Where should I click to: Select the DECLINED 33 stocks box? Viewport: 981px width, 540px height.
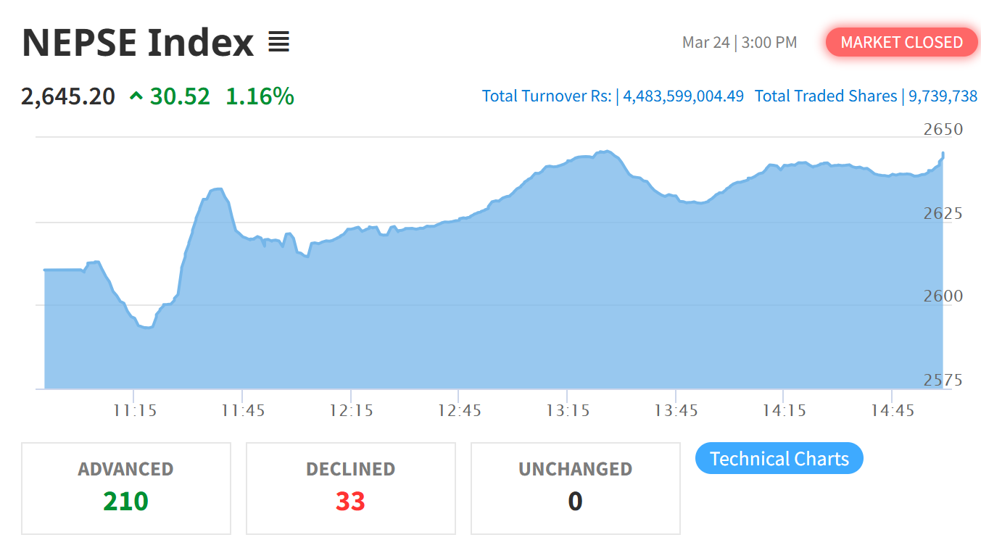[x=351, y=489]
